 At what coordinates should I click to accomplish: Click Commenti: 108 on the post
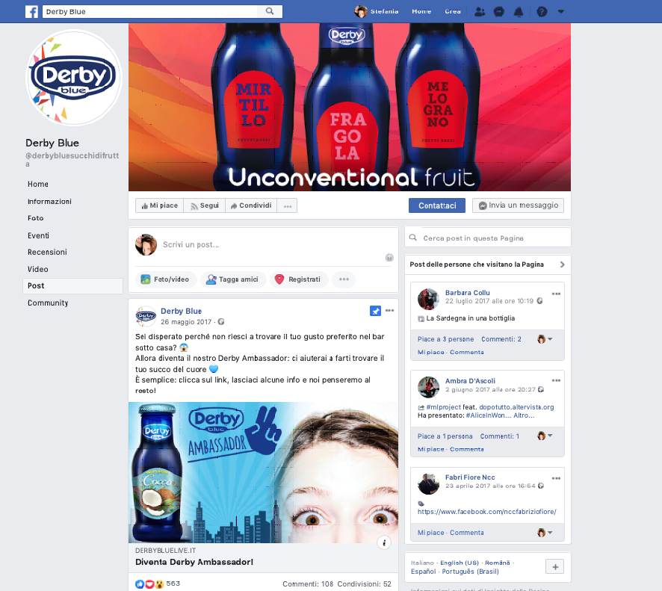coord(308,584)
